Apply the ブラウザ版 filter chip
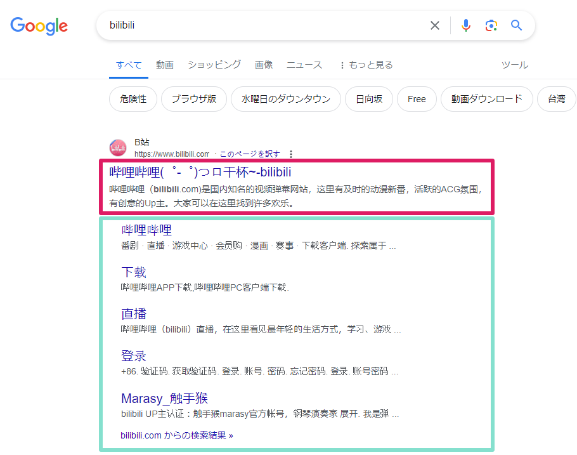577x455 pixels. (x=194, y=99)
